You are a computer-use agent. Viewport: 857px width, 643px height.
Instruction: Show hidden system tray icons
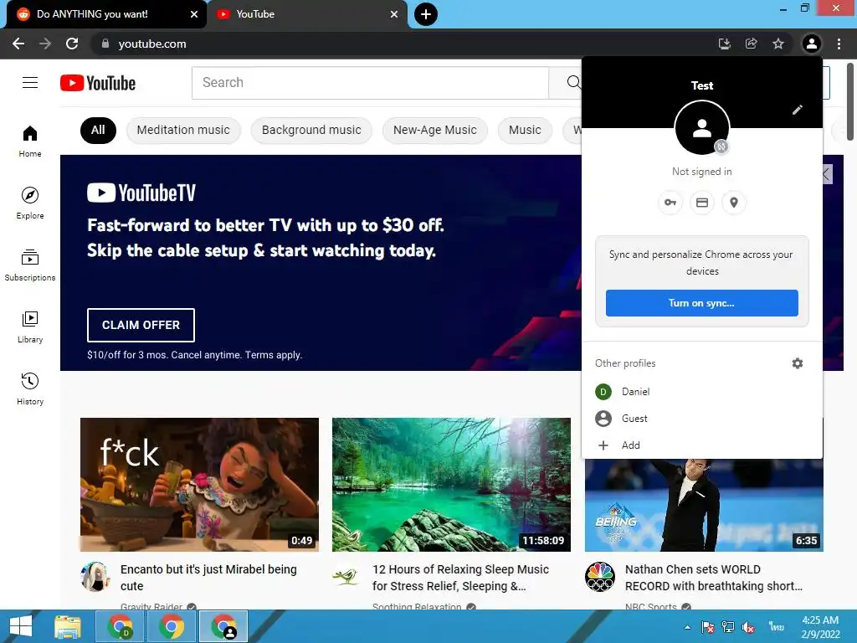click(687, 627)
